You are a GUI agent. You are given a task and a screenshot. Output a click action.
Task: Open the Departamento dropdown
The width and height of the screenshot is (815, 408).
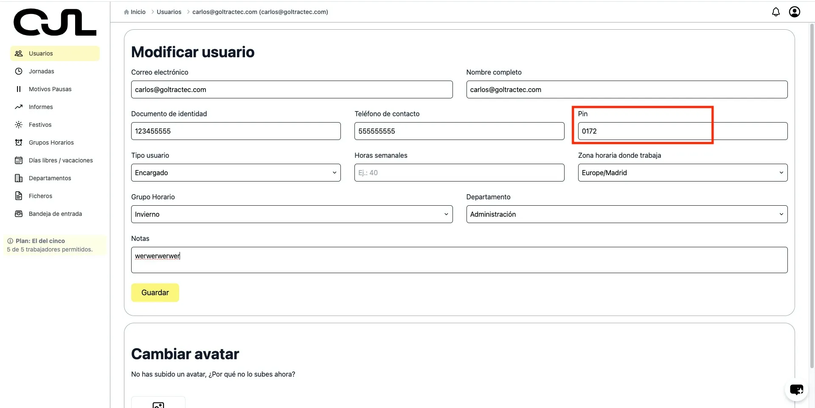click(627, 214)
